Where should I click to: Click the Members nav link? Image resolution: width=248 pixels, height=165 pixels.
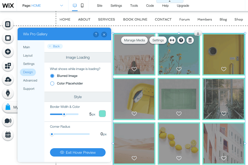[x=204, y=19]
